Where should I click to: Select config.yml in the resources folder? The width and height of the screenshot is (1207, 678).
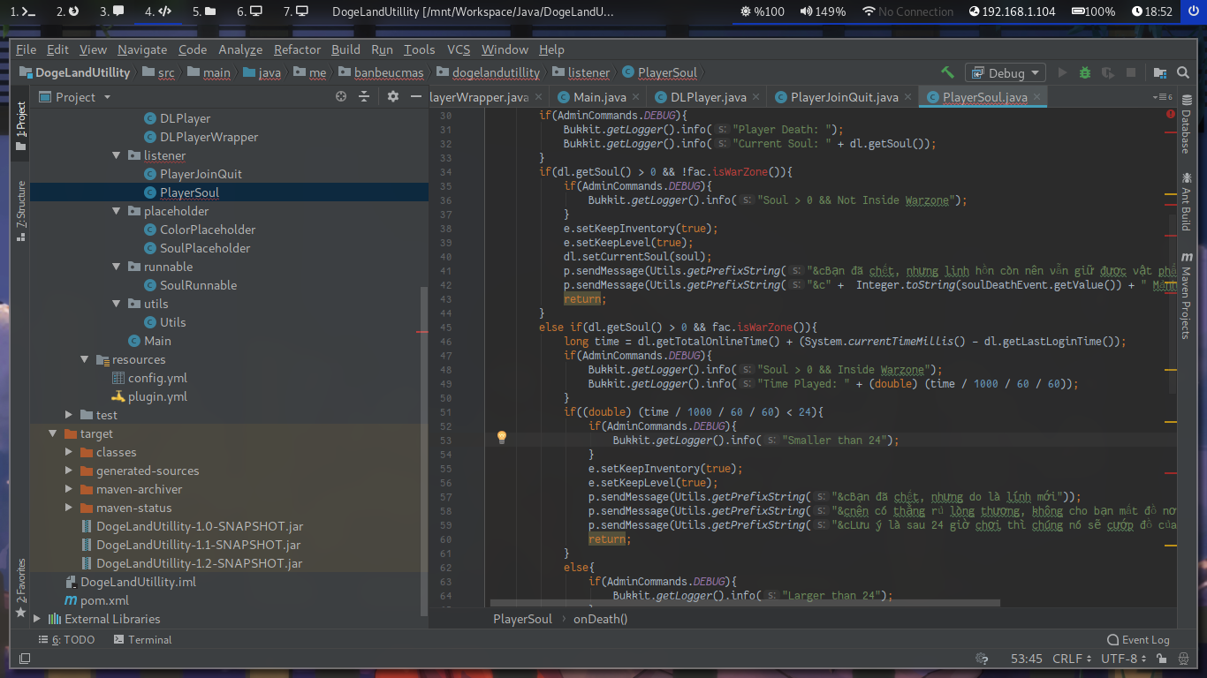[157, 378]
